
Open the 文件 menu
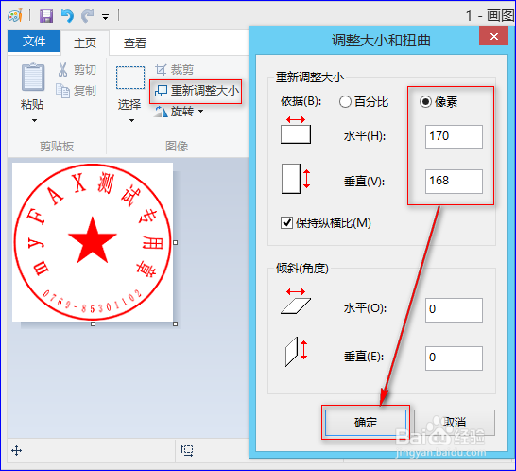click(x=34, y=42)
